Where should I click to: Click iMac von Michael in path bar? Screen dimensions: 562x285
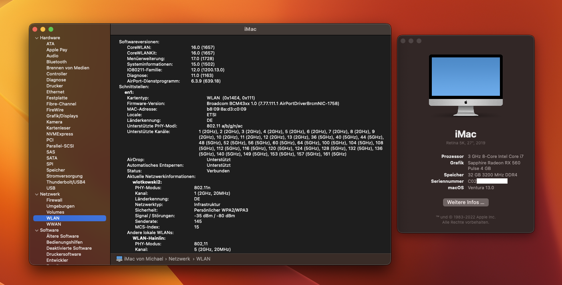143,259
